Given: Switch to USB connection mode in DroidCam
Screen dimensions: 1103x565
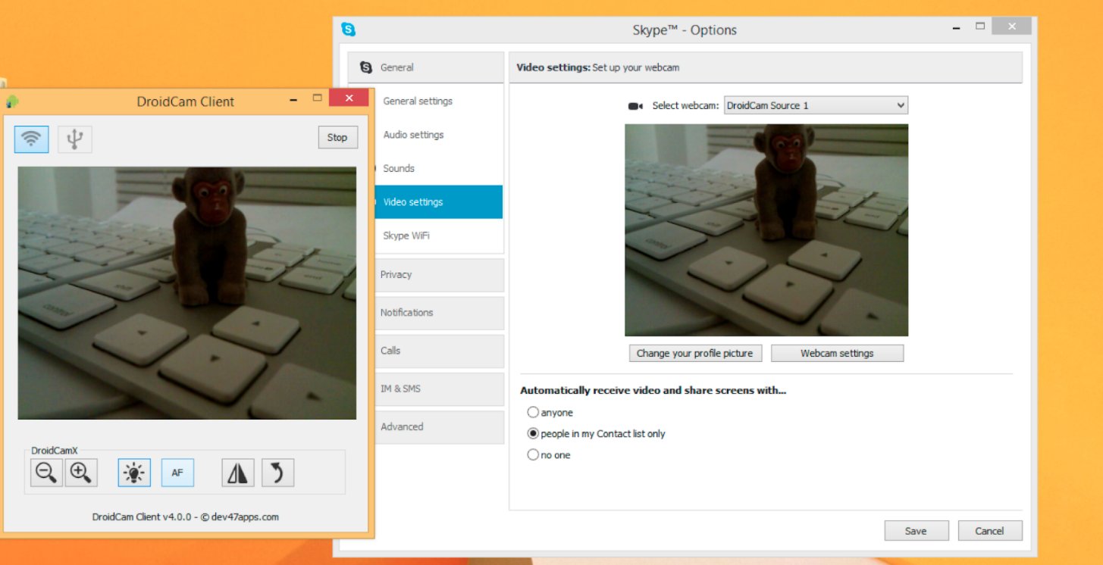Looking at the screenshot, I should (74, 138).
